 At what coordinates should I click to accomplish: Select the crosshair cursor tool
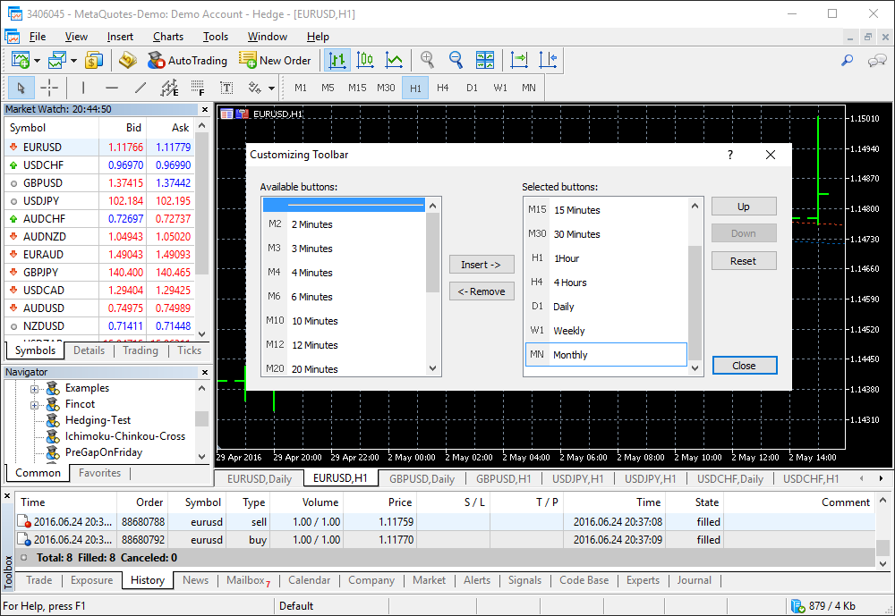coord(49,88)
